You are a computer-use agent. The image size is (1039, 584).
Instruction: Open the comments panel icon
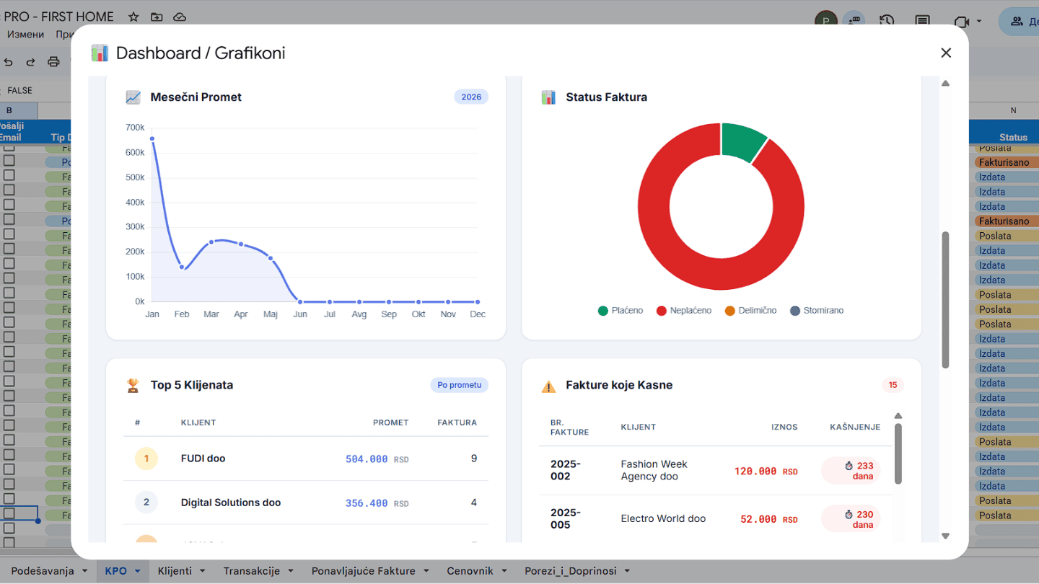point(922,21)
